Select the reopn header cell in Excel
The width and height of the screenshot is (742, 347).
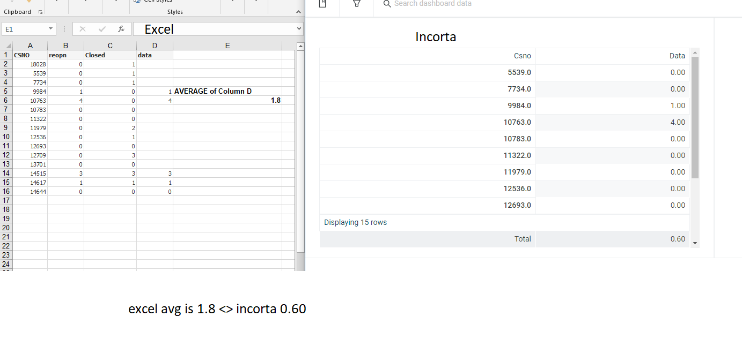coord(65,55)
